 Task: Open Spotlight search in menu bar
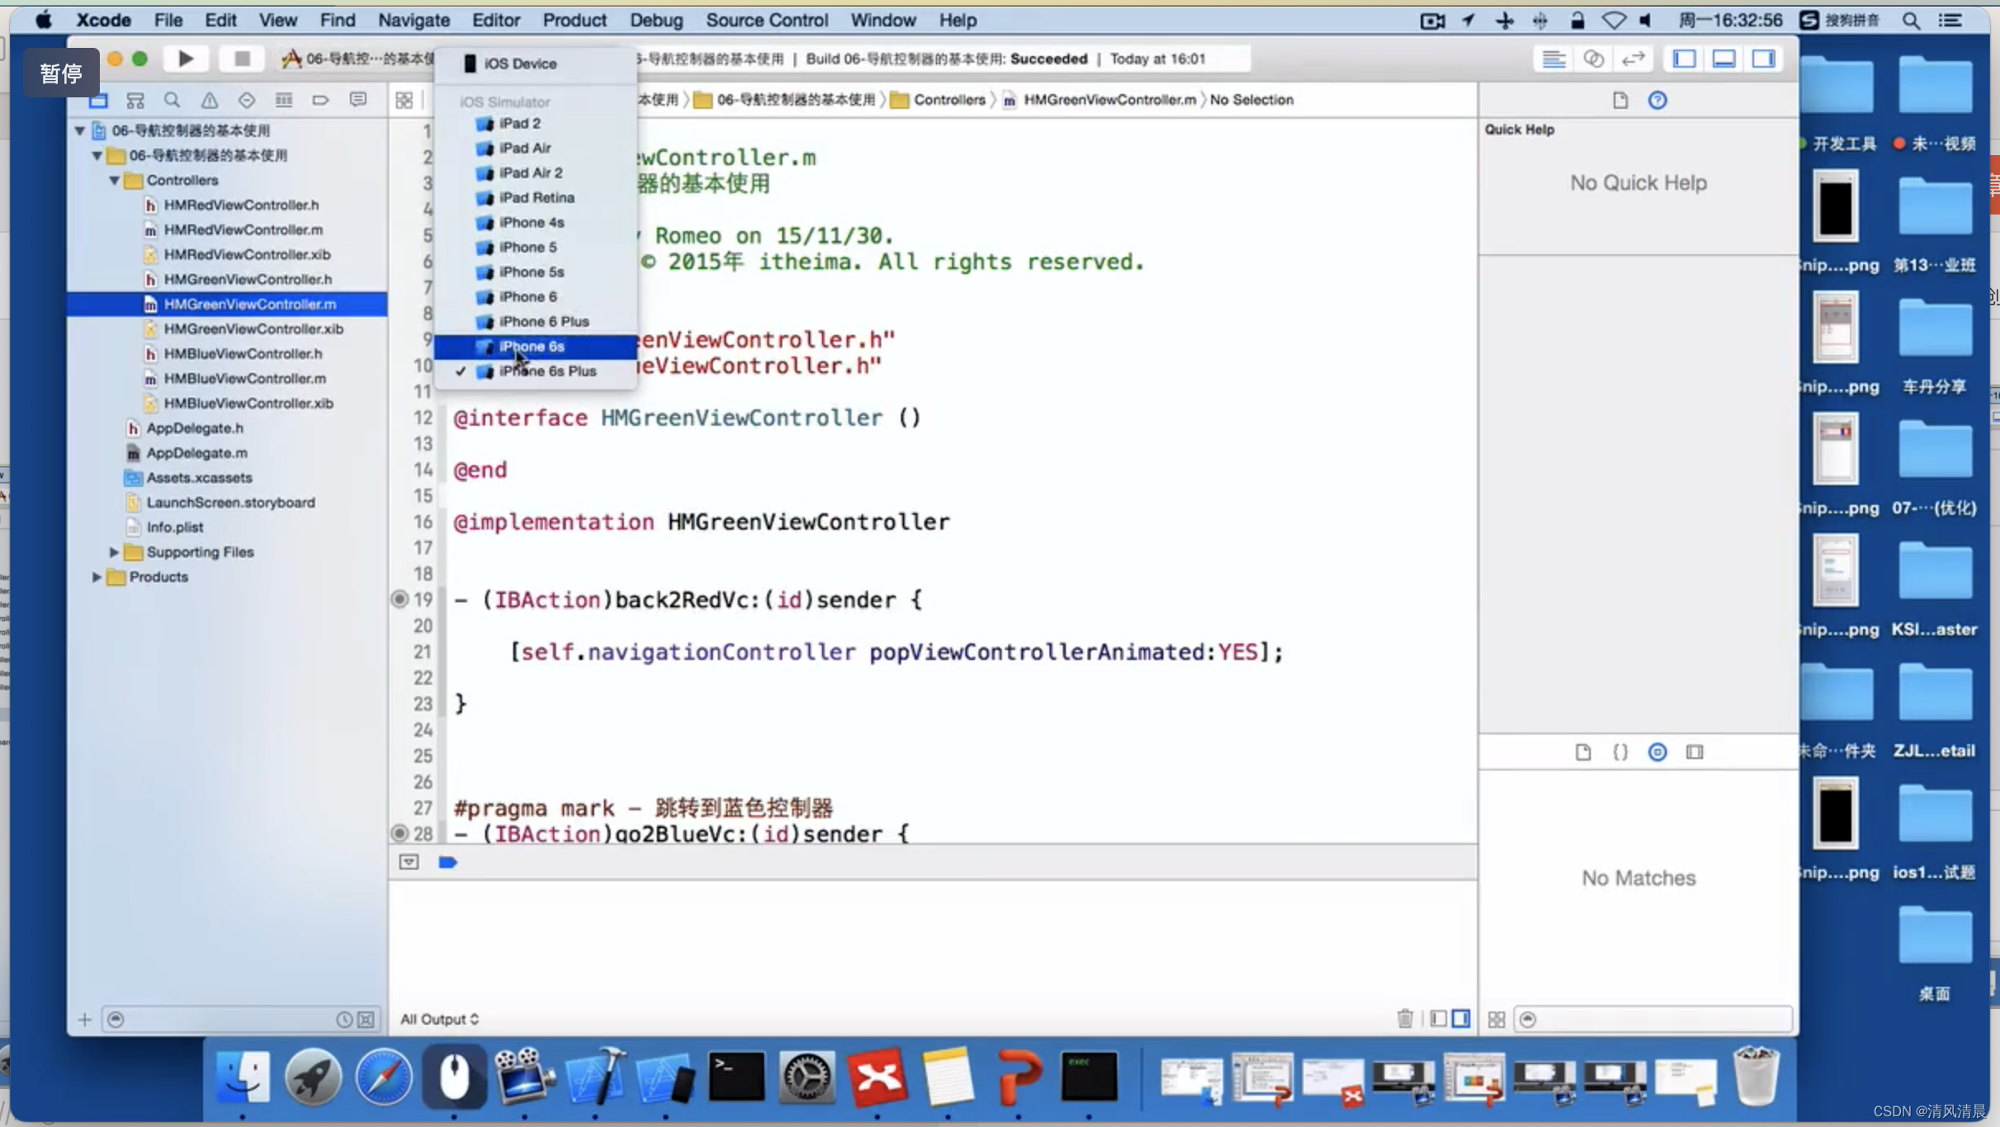pos(1911,21)
